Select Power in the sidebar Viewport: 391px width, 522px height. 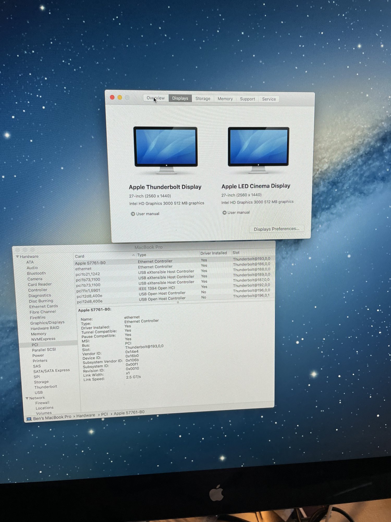(x=38, y=355)
